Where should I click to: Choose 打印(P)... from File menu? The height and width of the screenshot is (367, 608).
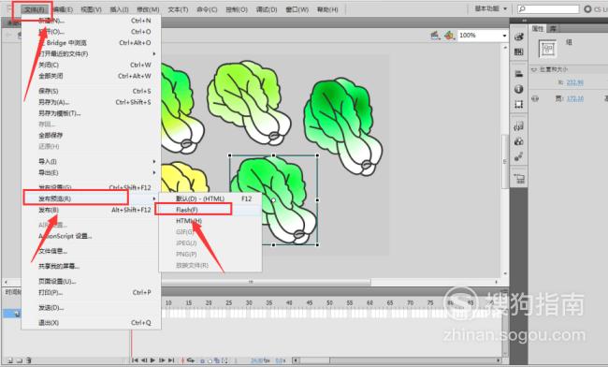pyautogui.click(x=91, y=292)
